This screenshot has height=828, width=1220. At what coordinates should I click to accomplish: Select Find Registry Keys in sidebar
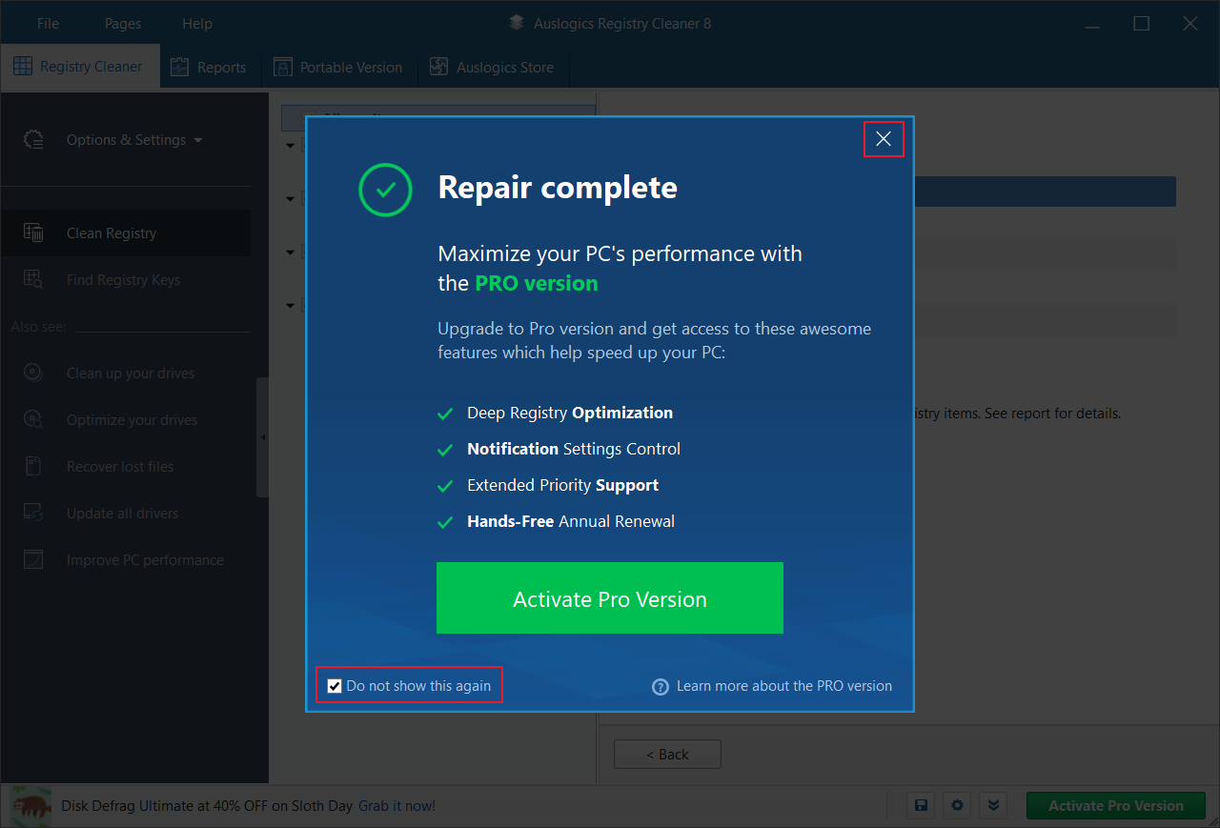(x=126, y=280)
